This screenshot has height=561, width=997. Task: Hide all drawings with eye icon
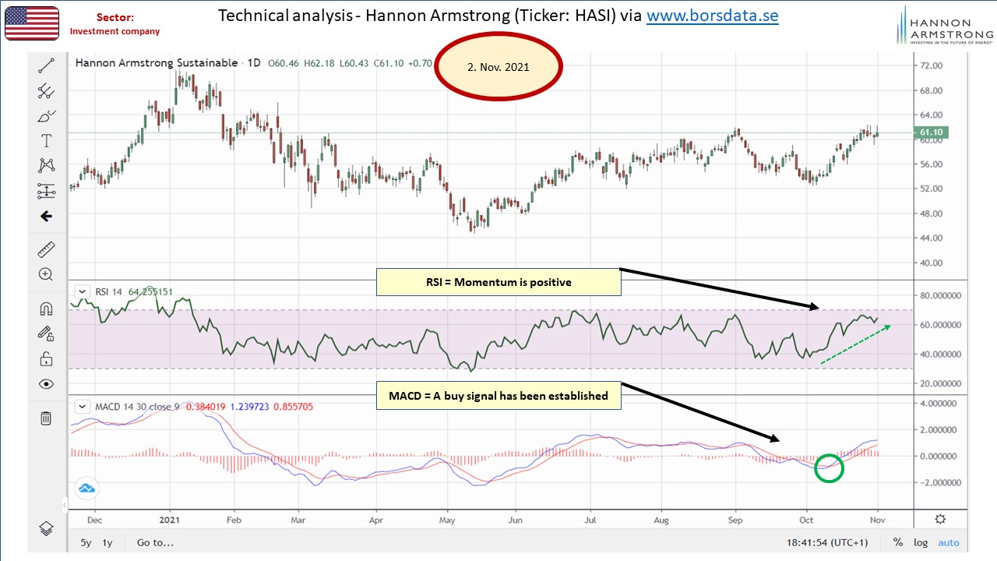(x=46, y=384)
